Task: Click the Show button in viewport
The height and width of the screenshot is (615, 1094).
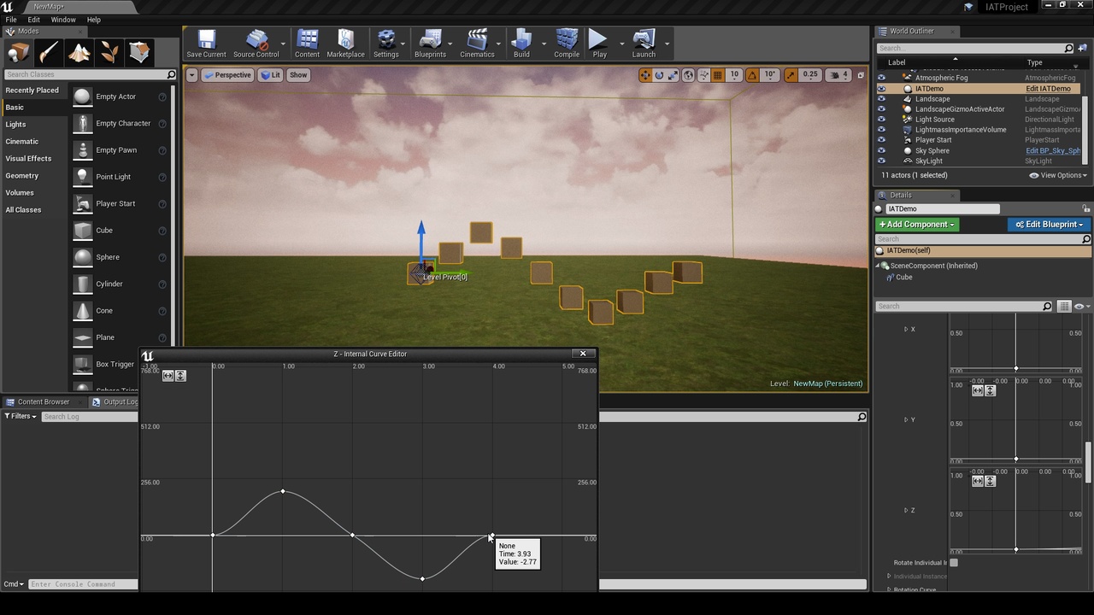Action: (297, 75)
